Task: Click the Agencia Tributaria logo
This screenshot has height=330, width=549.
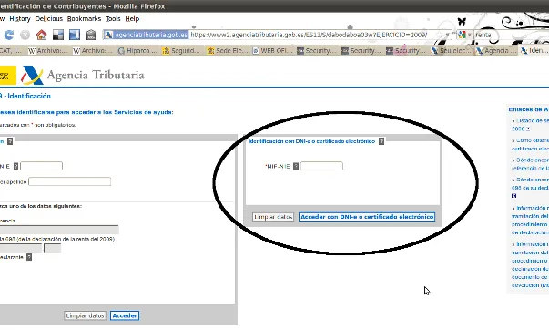Action: pyautogui.click(x=83, y=75)
